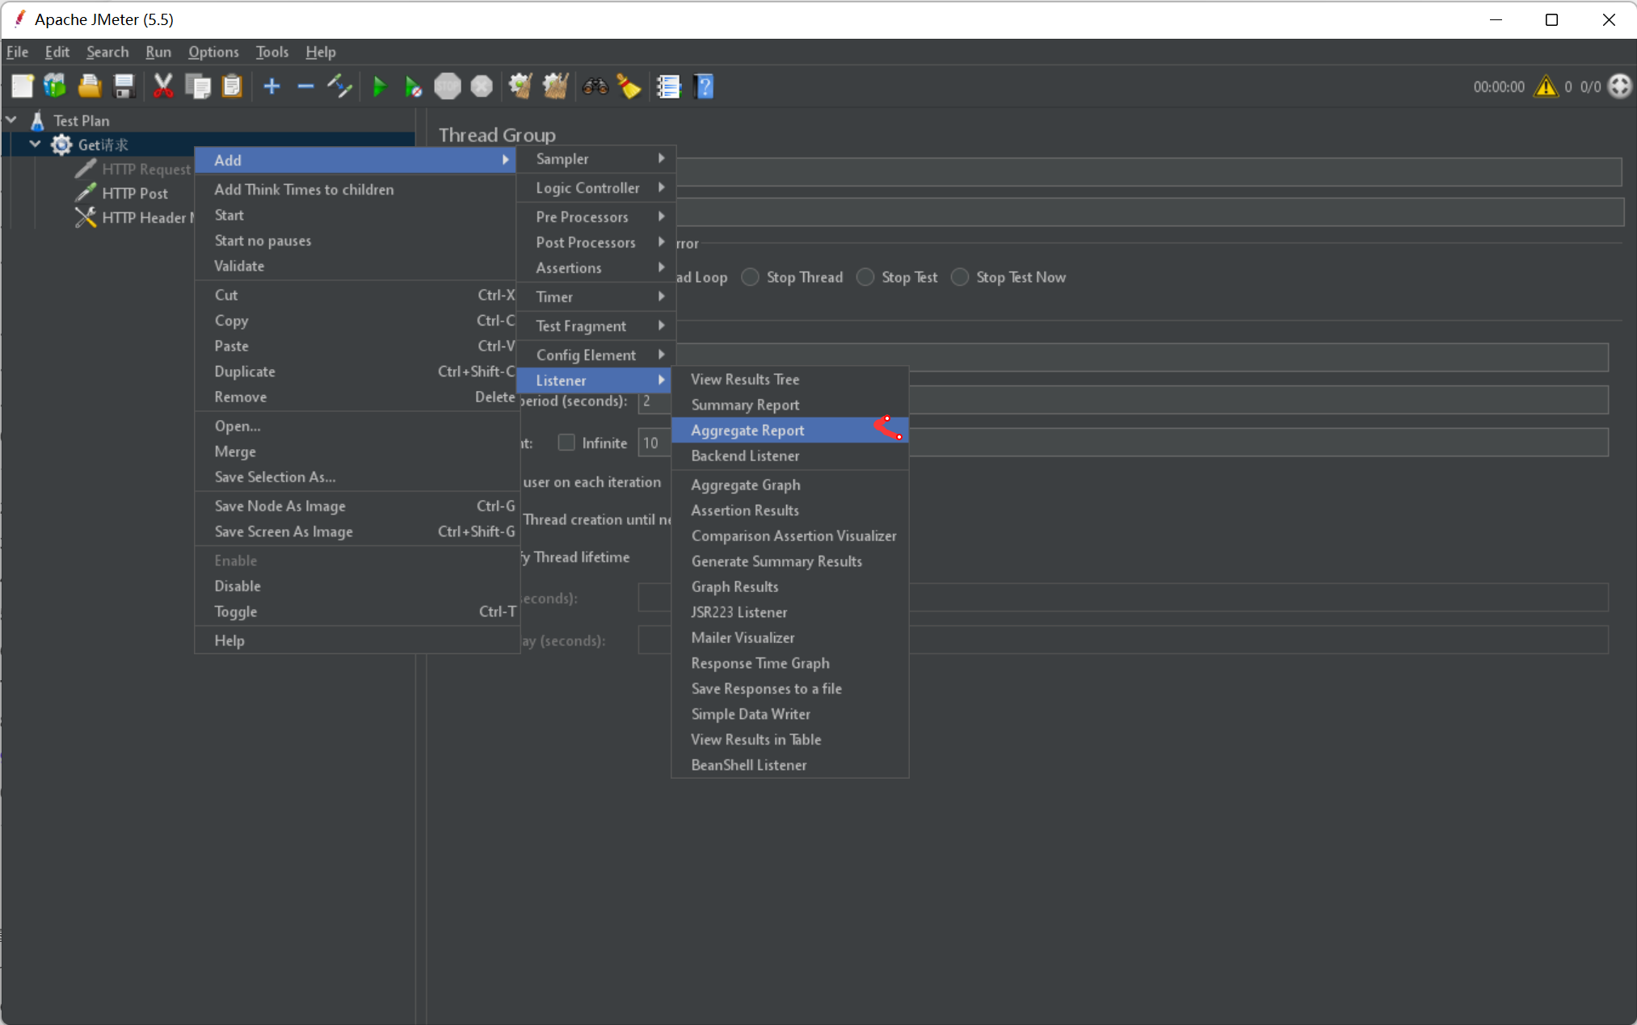Screen dimensions: 1637x1025
Task: Click the Reset Search broom icon
Action: [629, 86]
